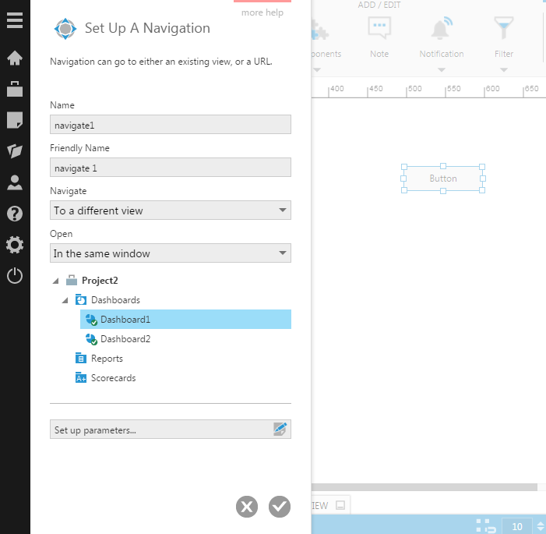Select the Reports folder
Viewport: 546px width, 534px height.
point(107,359)
